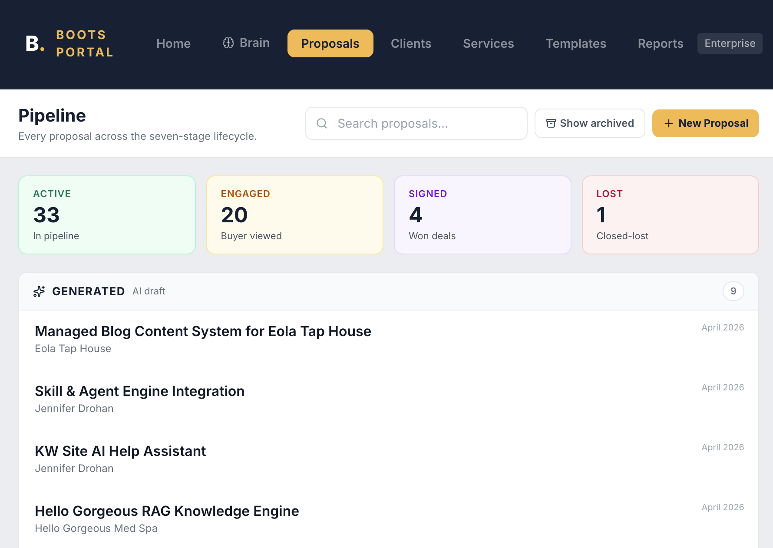Click client name Hello Gorgeous Med Spa

click(x=96, y=528)
